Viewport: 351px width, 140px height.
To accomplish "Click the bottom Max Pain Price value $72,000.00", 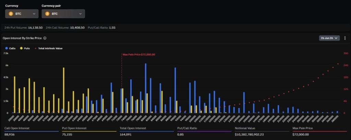I will point(301,135).
